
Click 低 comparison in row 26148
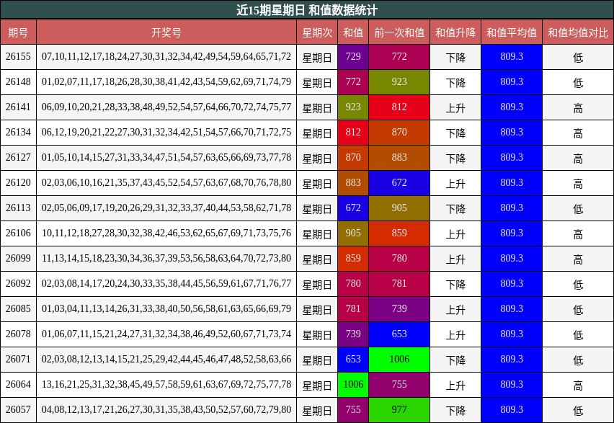(x=578, y=82)
